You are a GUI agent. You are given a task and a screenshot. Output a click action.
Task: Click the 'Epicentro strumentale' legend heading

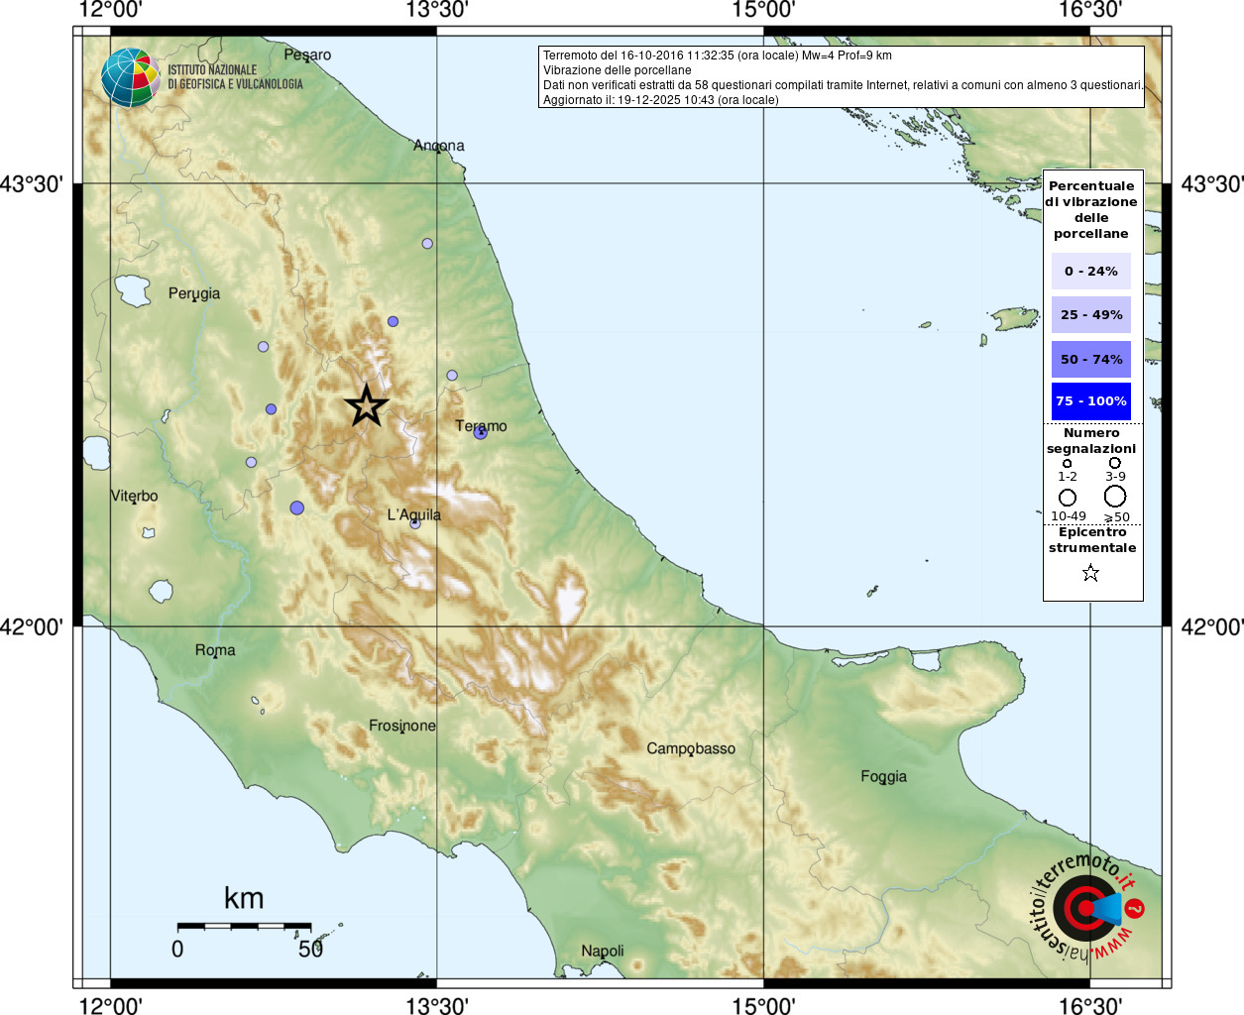1092,540
